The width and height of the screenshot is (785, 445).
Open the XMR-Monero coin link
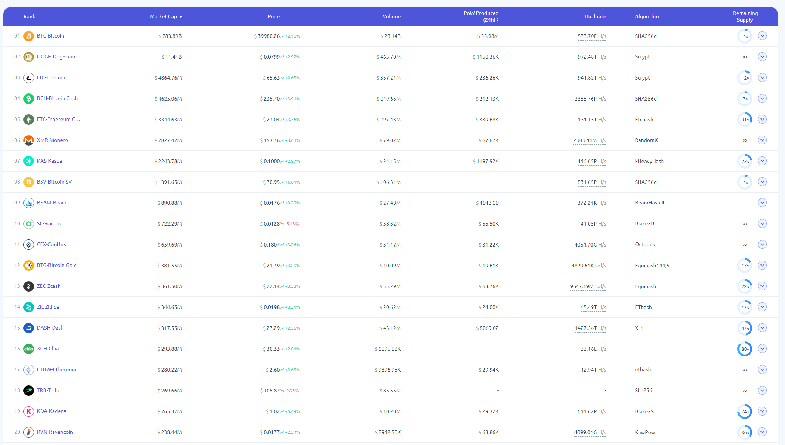pos(53,140)
